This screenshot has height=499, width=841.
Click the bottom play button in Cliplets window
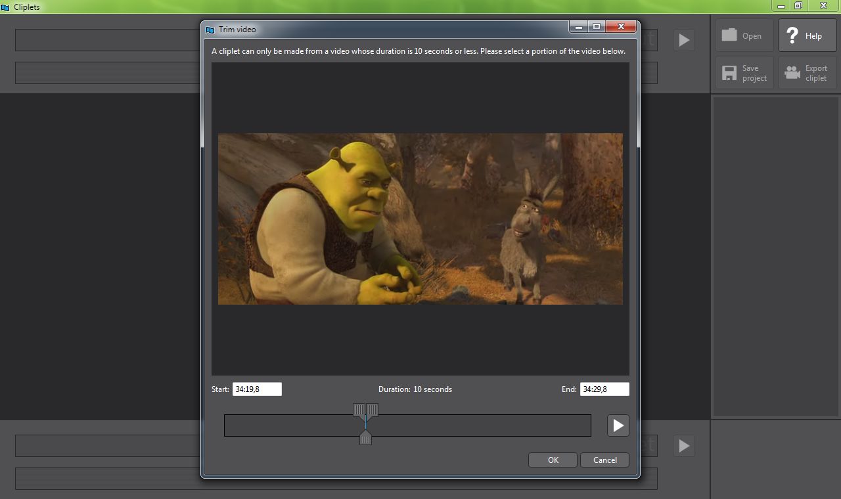point(684,446)
